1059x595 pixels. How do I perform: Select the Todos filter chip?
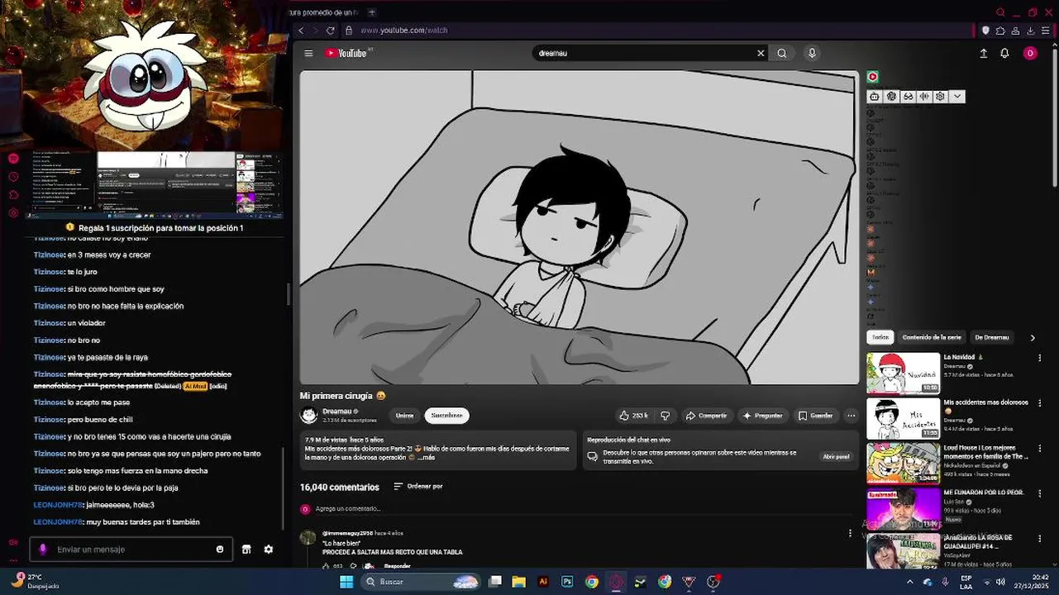pos(880,337)
